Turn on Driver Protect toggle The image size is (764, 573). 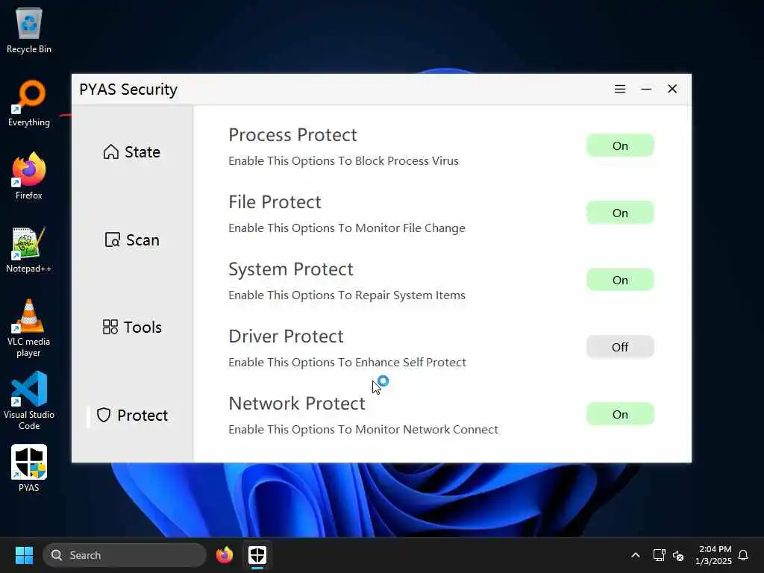pyautogui.click(x=620, y=347)
